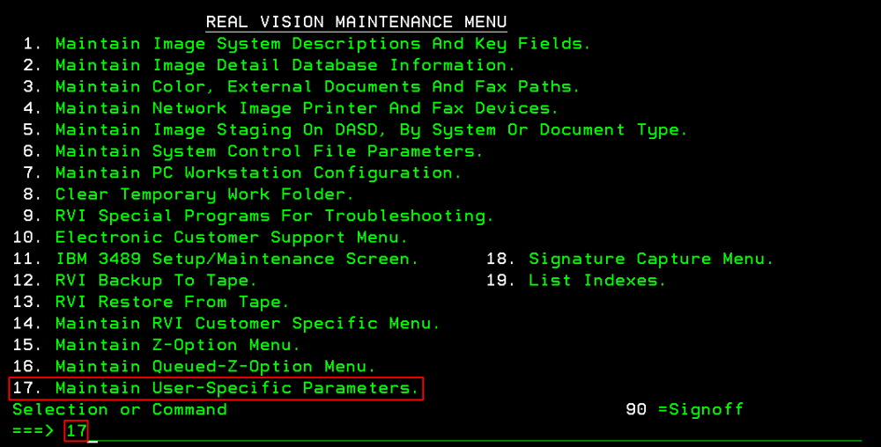This screenshot has height=447, width=881.
Task: Open Maintain Z-Option Menu
Action: click(x=156, y=345)
